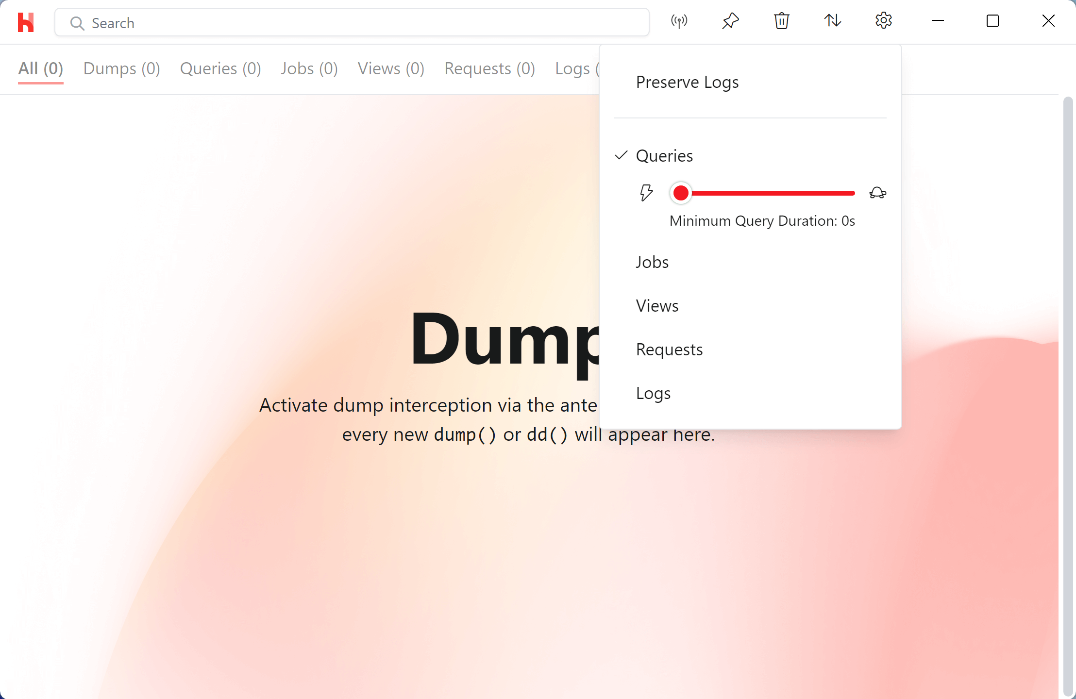Switch to the Jobs tab
The width and height of the screenshot is (1076, 699).
click(309, 68)
